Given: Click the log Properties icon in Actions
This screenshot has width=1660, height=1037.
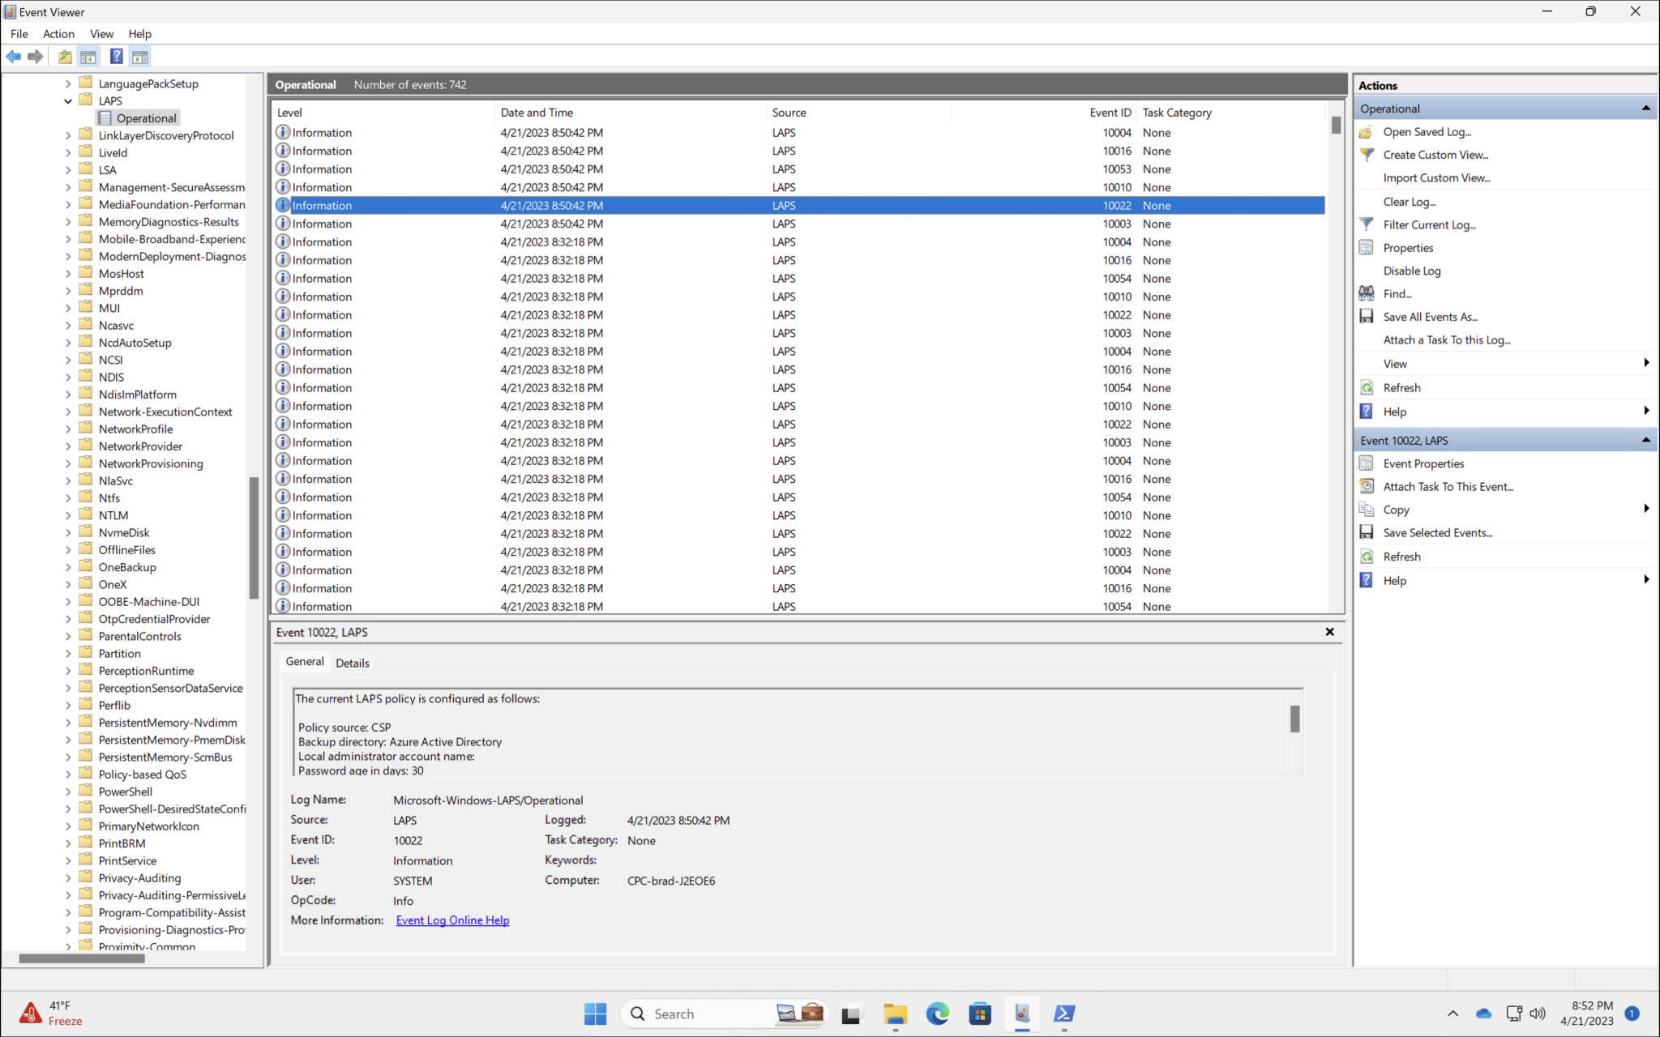Looking at the screenshot, I should pyautogui.click(x=1367, y=248).
